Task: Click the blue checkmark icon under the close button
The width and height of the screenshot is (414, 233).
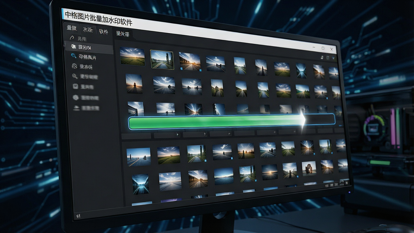Action: coord(334,58)
